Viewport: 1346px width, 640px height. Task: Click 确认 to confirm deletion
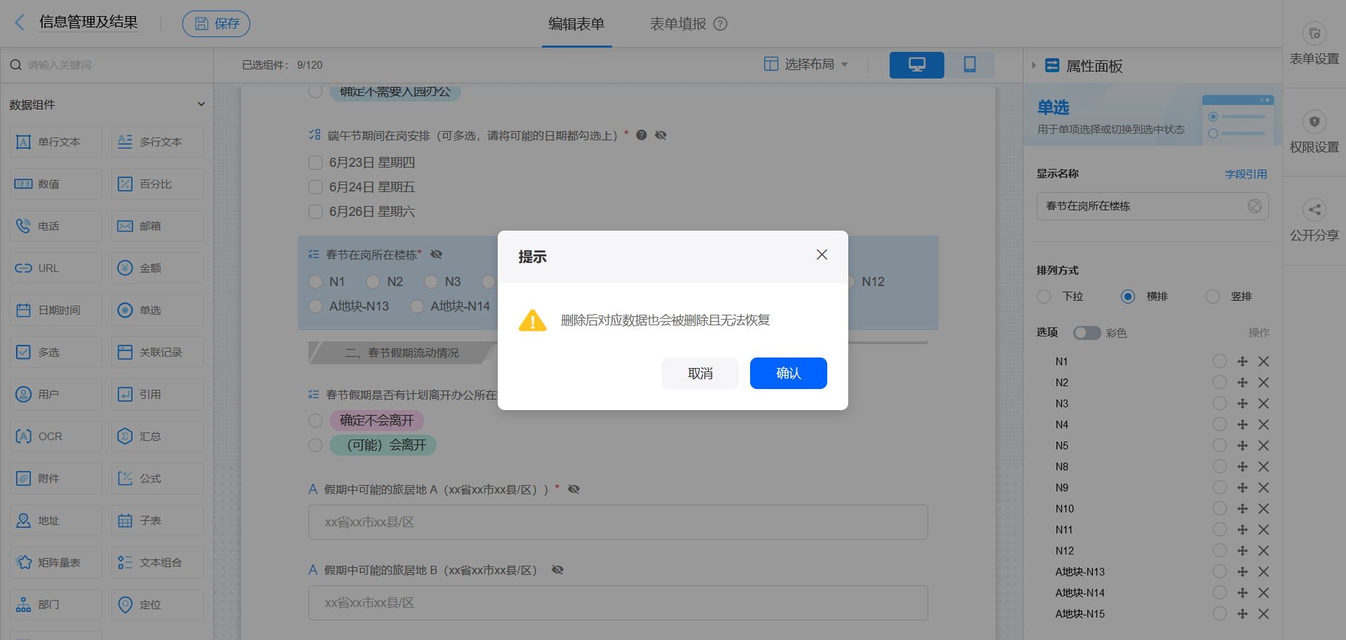click(x=788, y=373)
